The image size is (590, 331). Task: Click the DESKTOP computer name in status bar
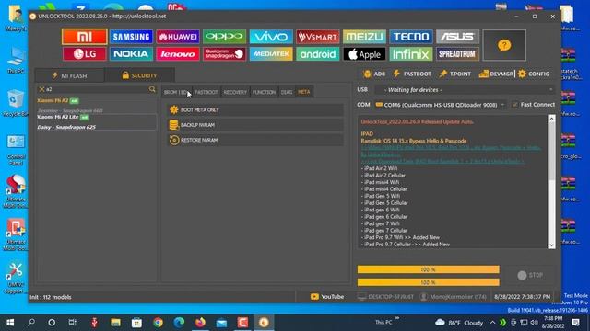pyautogui.click(x=385, y=297)
